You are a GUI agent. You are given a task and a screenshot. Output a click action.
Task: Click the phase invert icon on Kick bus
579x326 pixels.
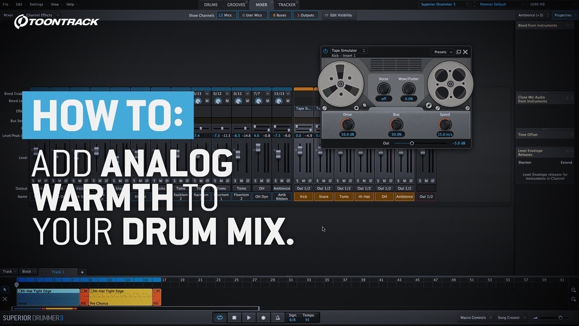[309, 181]
